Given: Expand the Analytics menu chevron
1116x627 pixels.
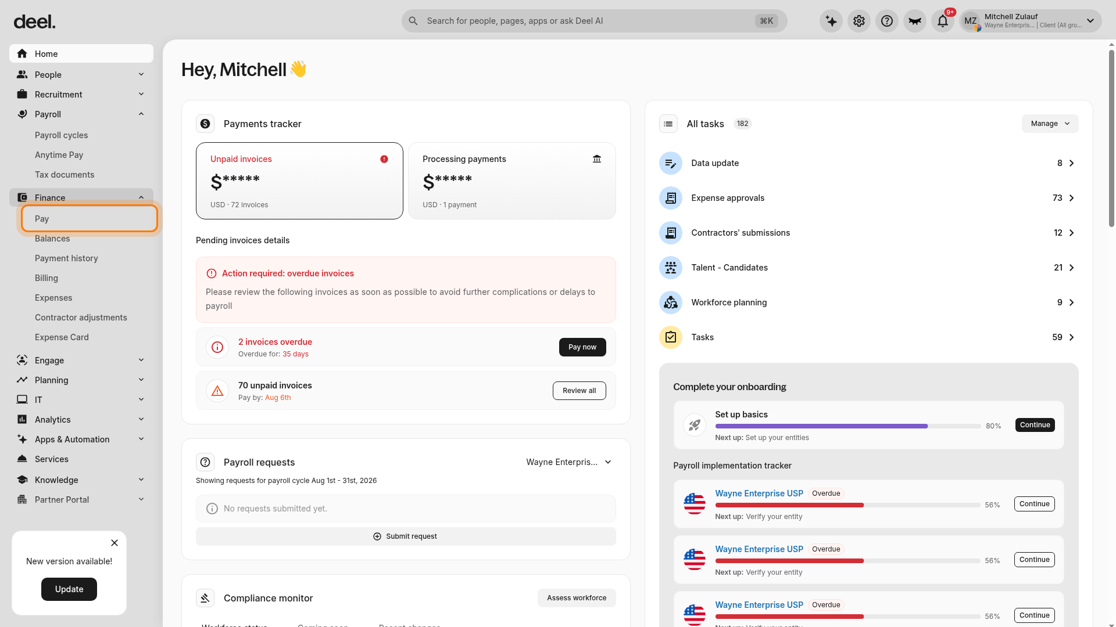Looking at the screenshot, I should point(141,419).
